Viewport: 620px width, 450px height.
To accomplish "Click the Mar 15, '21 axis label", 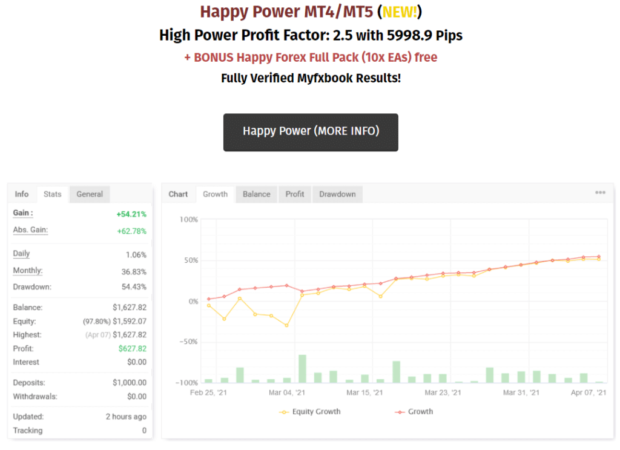I will pyautogui.click(x=364, y=392).
